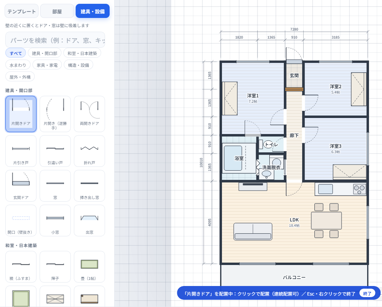The width and height of the screenshot is (382, 307).
Task: Filter parts by すべて chip
Action: (16, 53)
